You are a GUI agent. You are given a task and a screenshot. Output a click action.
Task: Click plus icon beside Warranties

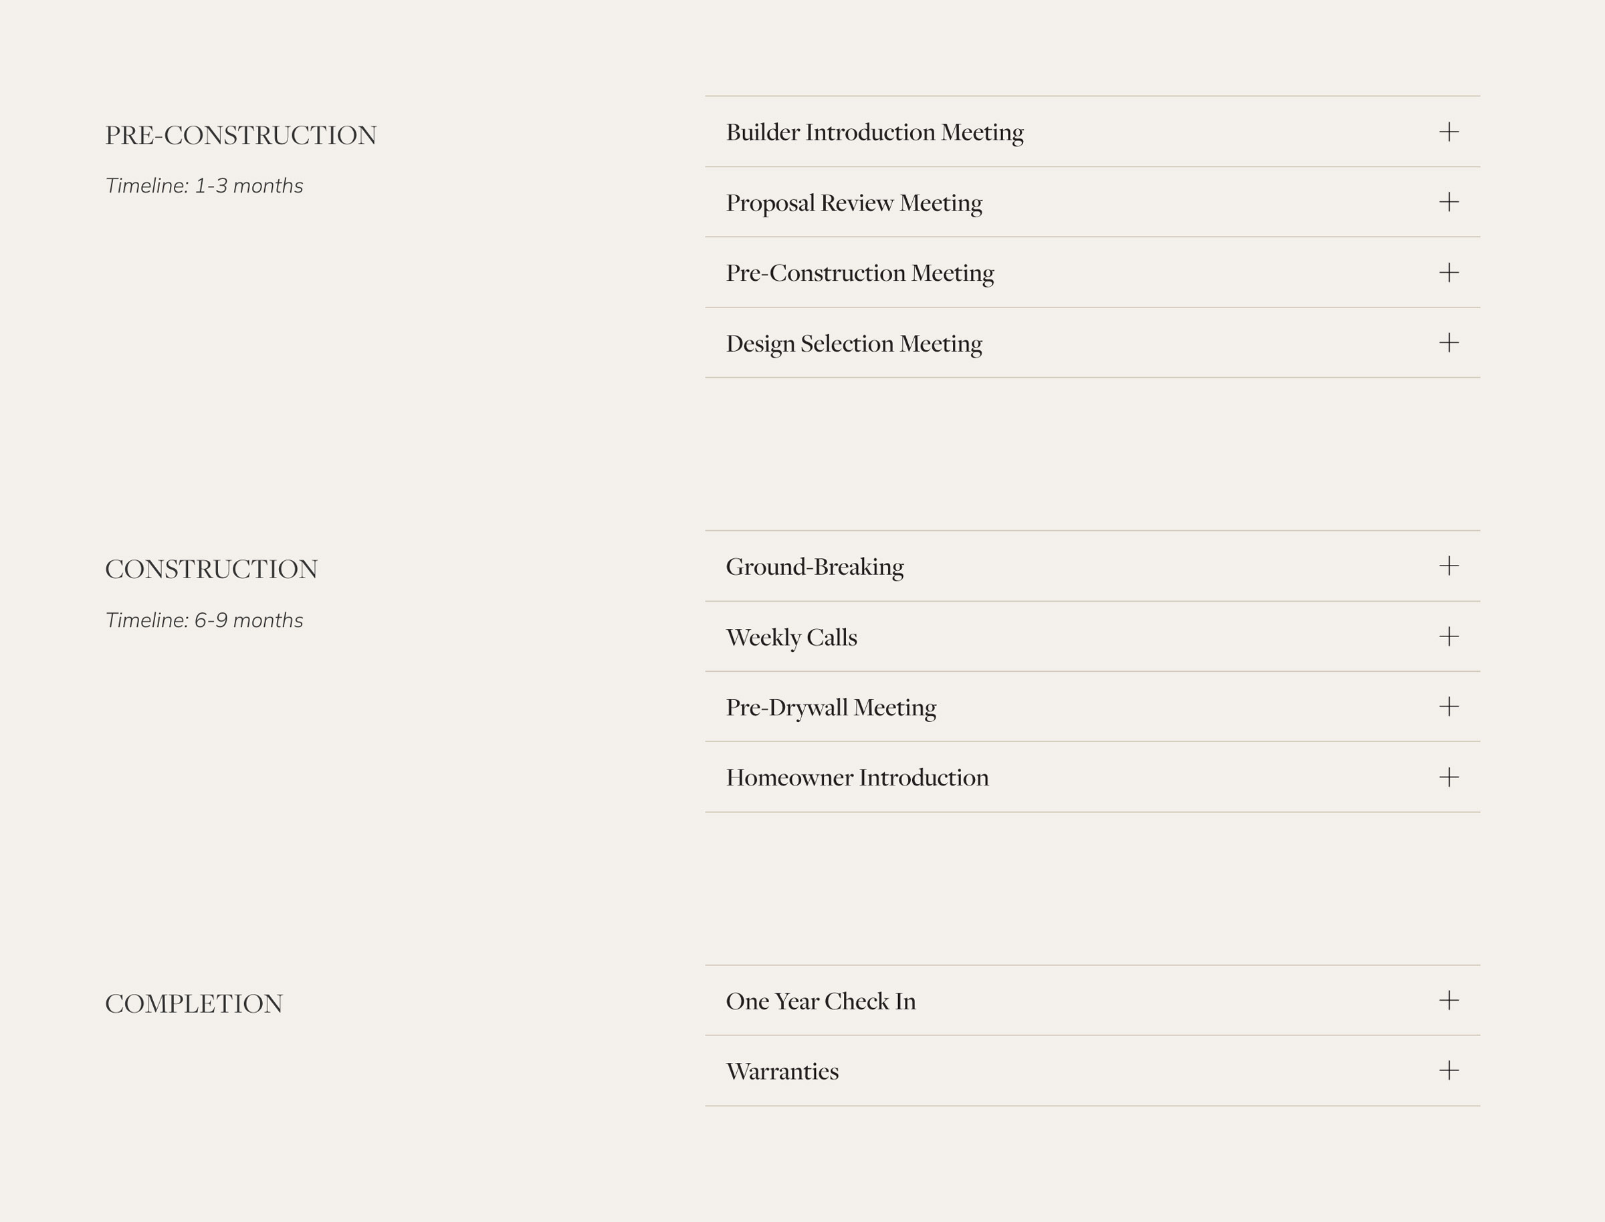point(1449,1071)
